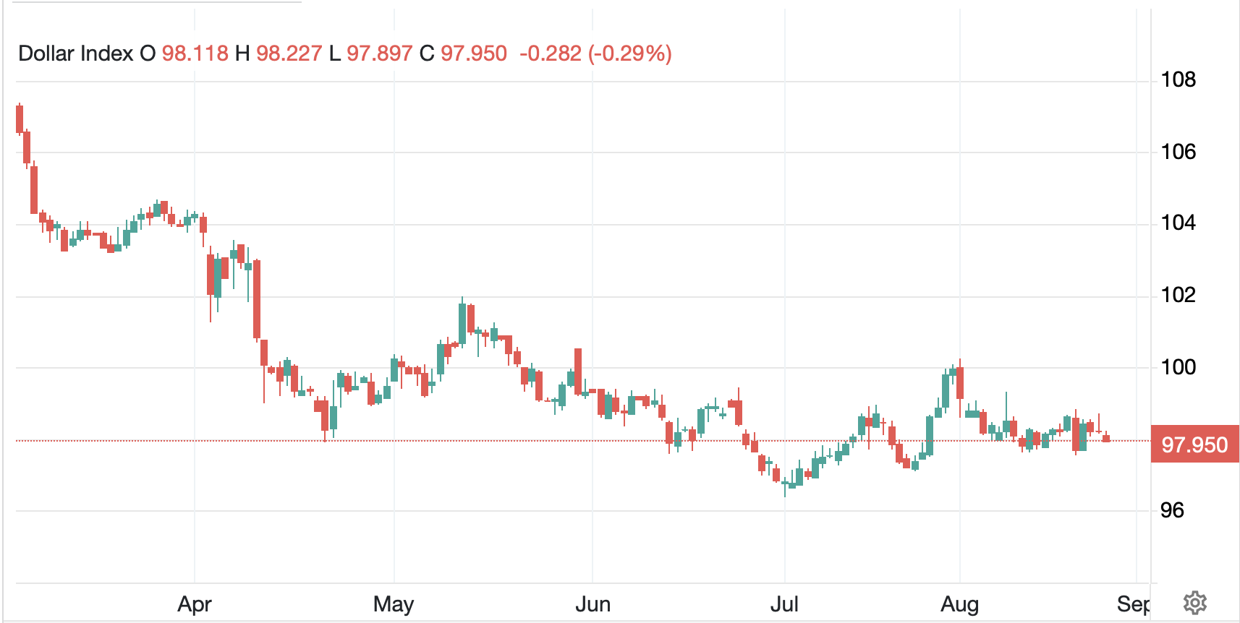Select the Aug label on time axis
1240x623 pixels.
pos(959,604)
